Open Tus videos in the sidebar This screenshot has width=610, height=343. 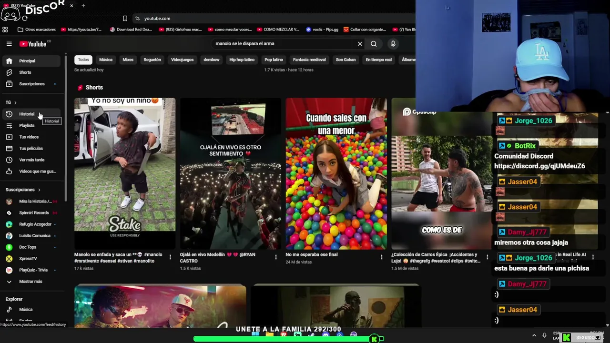[x=31, y=137]
